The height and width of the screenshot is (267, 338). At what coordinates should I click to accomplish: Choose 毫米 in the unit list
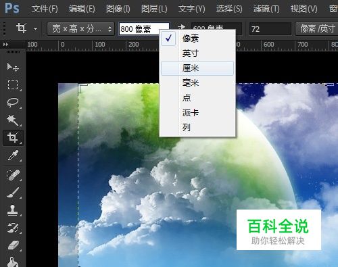[197, 82]
